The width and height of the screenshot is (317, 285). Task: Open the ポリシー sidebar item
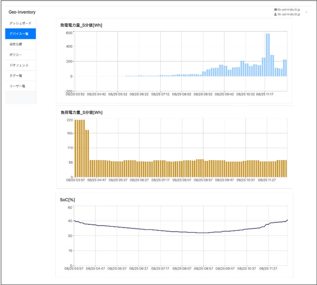20,54
